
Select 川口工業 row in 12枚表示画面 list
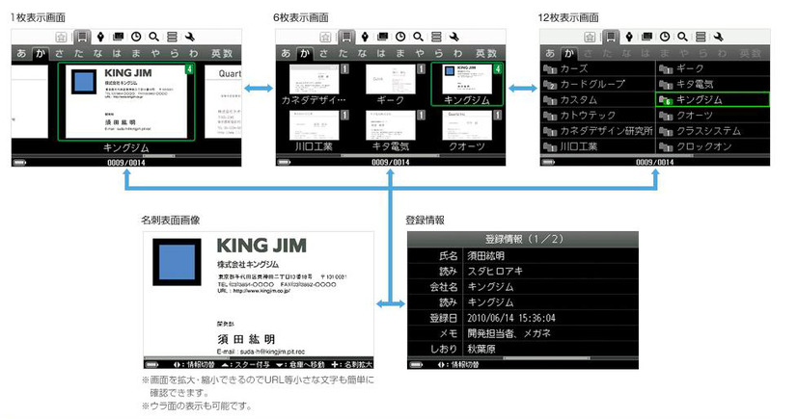point(598,146)
